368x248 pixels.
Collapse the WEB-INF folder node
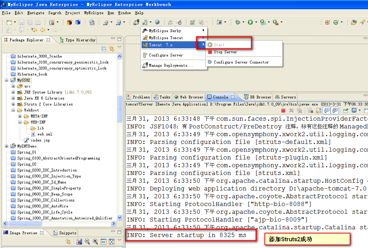click(20, 122)
